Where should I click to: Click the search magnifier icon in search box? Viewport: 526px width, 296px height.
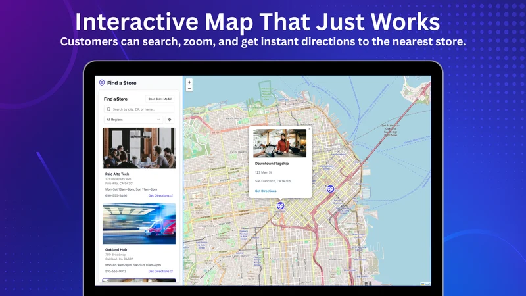(108, 109)
